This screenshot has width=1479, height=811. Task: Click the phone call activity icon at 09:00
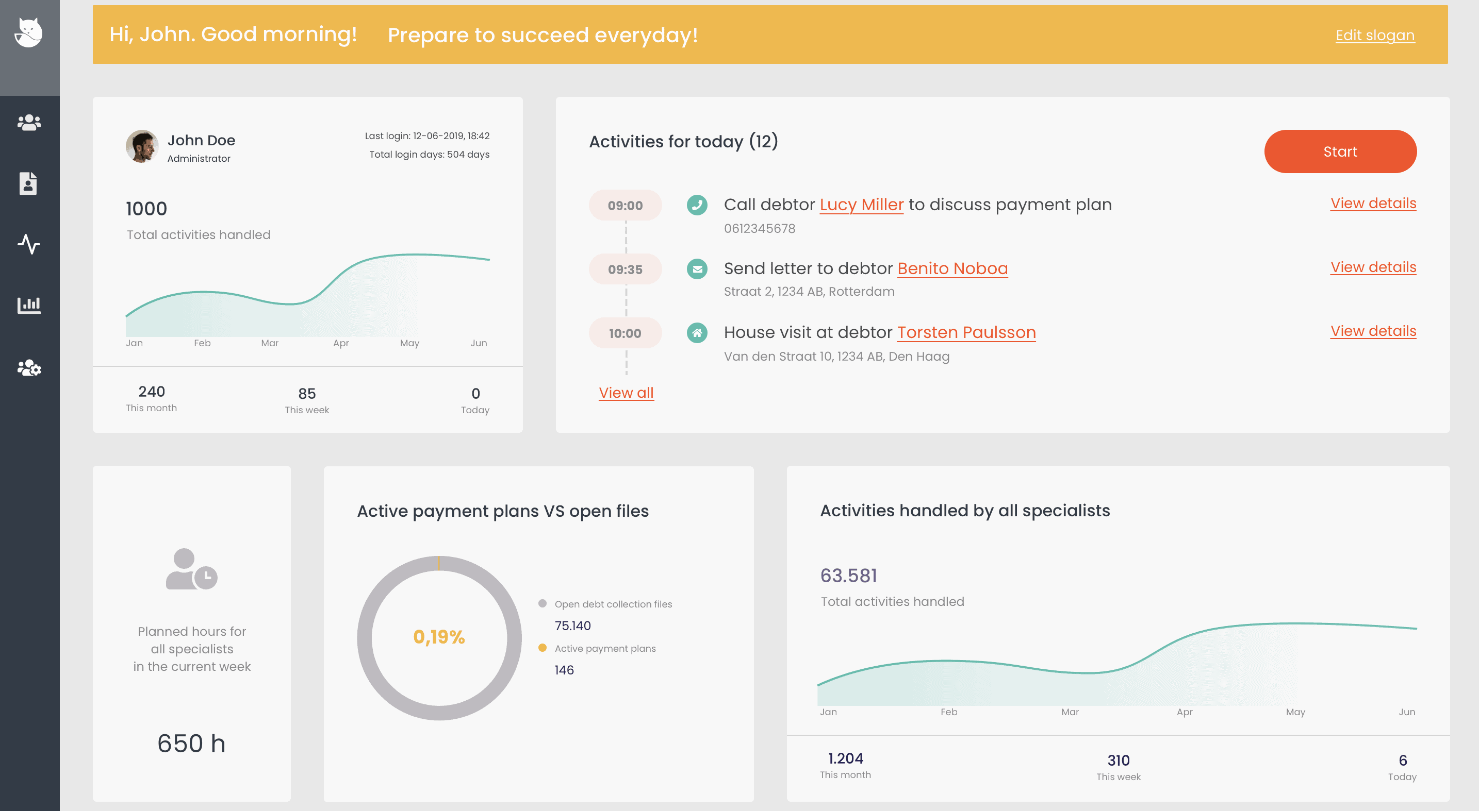point(698,206)
